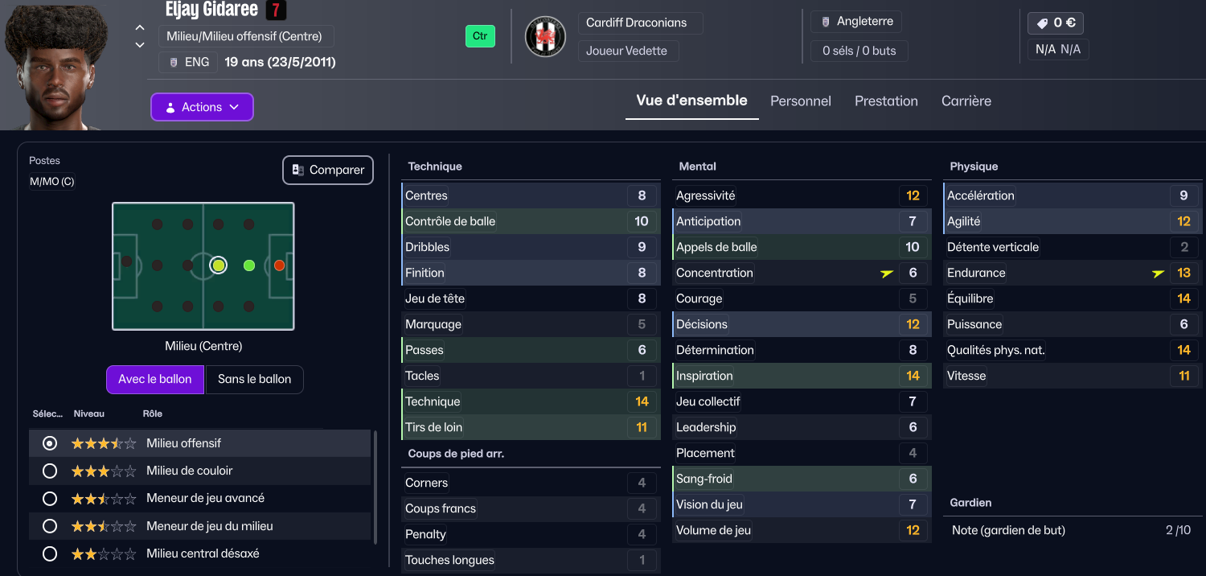Viewport: 1206px width, 576px height.
Task: Click the Concentration trend arrow icon
Action: tap(887, 274)
